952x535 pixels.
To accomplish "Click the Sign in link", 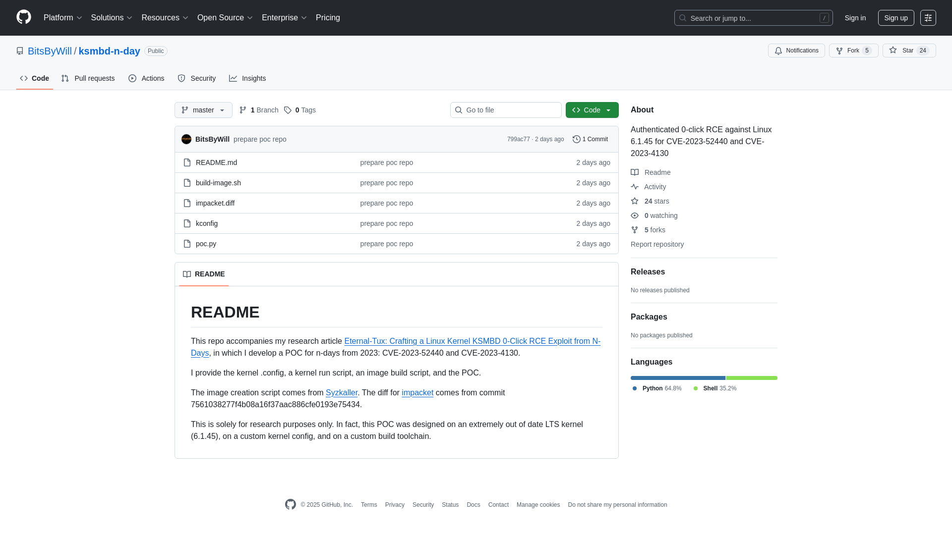I will (855, 18).
